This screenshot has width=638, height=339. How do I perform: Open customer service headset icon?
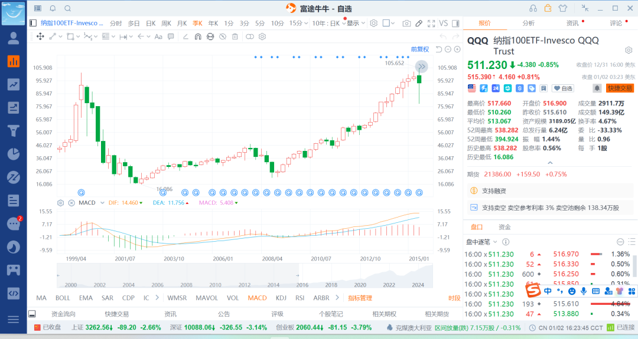point(533,8)
